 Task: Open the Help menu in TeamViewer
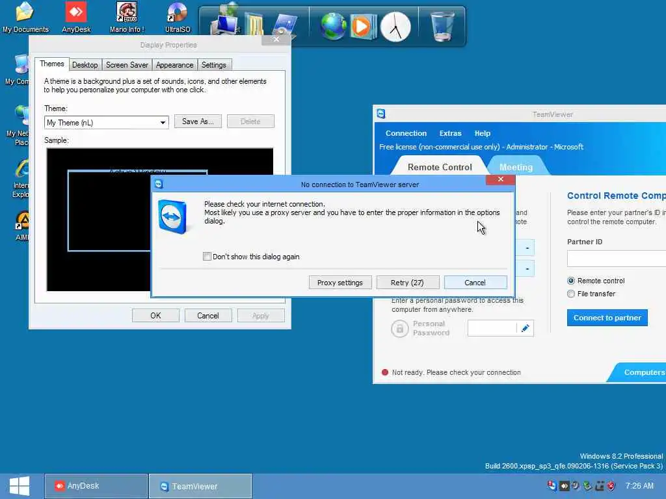482,133
